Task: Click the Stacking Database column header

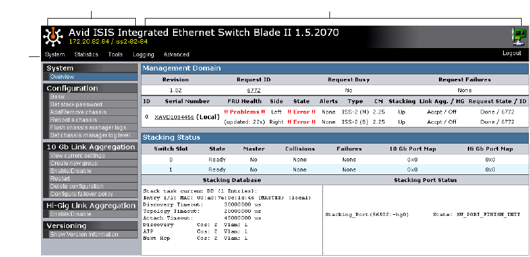Action: point(232,180)
